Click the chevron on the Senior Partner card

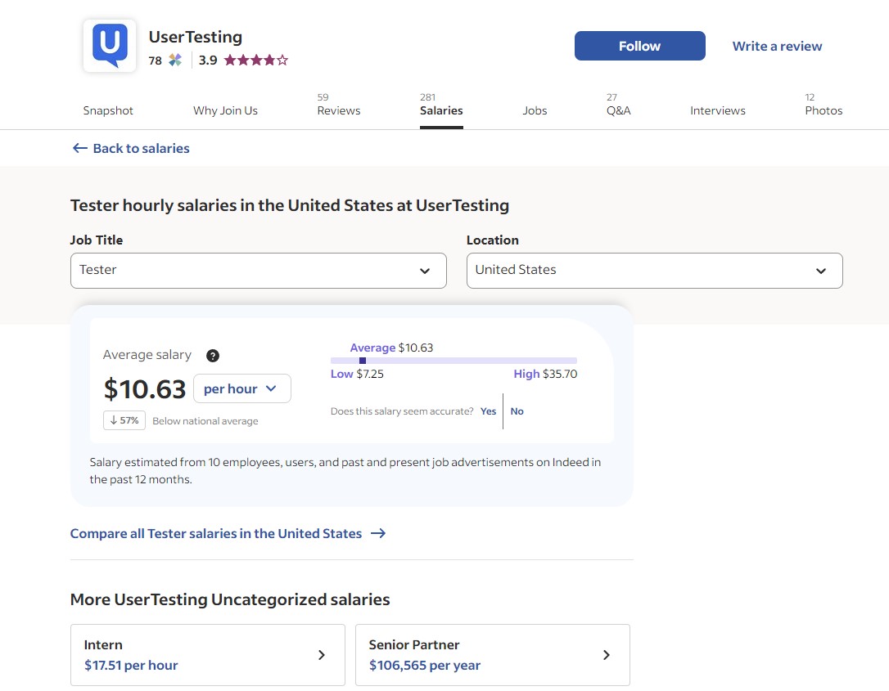tap(606, 655)
